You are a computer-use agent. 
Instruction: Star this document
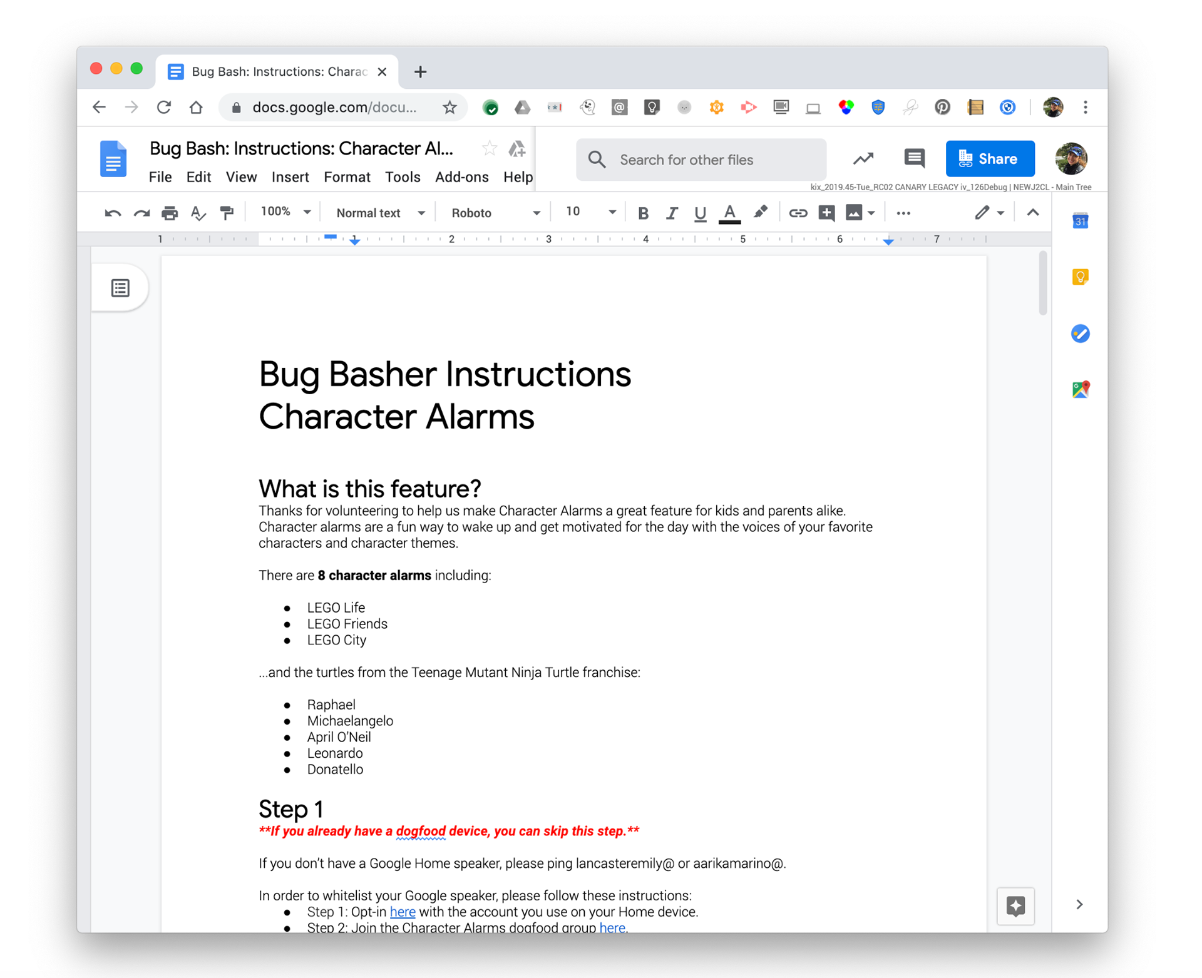pyautogui.click(x=490, y=149)
